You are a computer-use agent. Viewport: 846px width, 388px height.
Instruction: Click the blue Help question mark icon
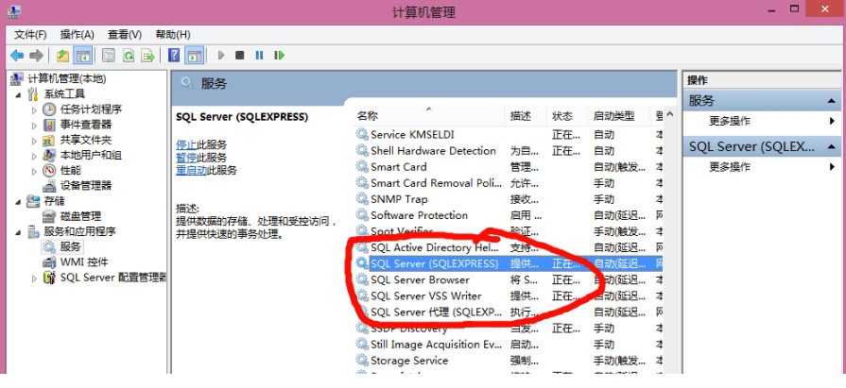(174, 55)
